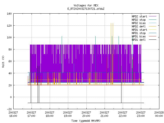This screenshot has width=164, height=123.
Task: Select the "NPD1 start" legend label
Action: pyautogui.click(x=139, y=30)
